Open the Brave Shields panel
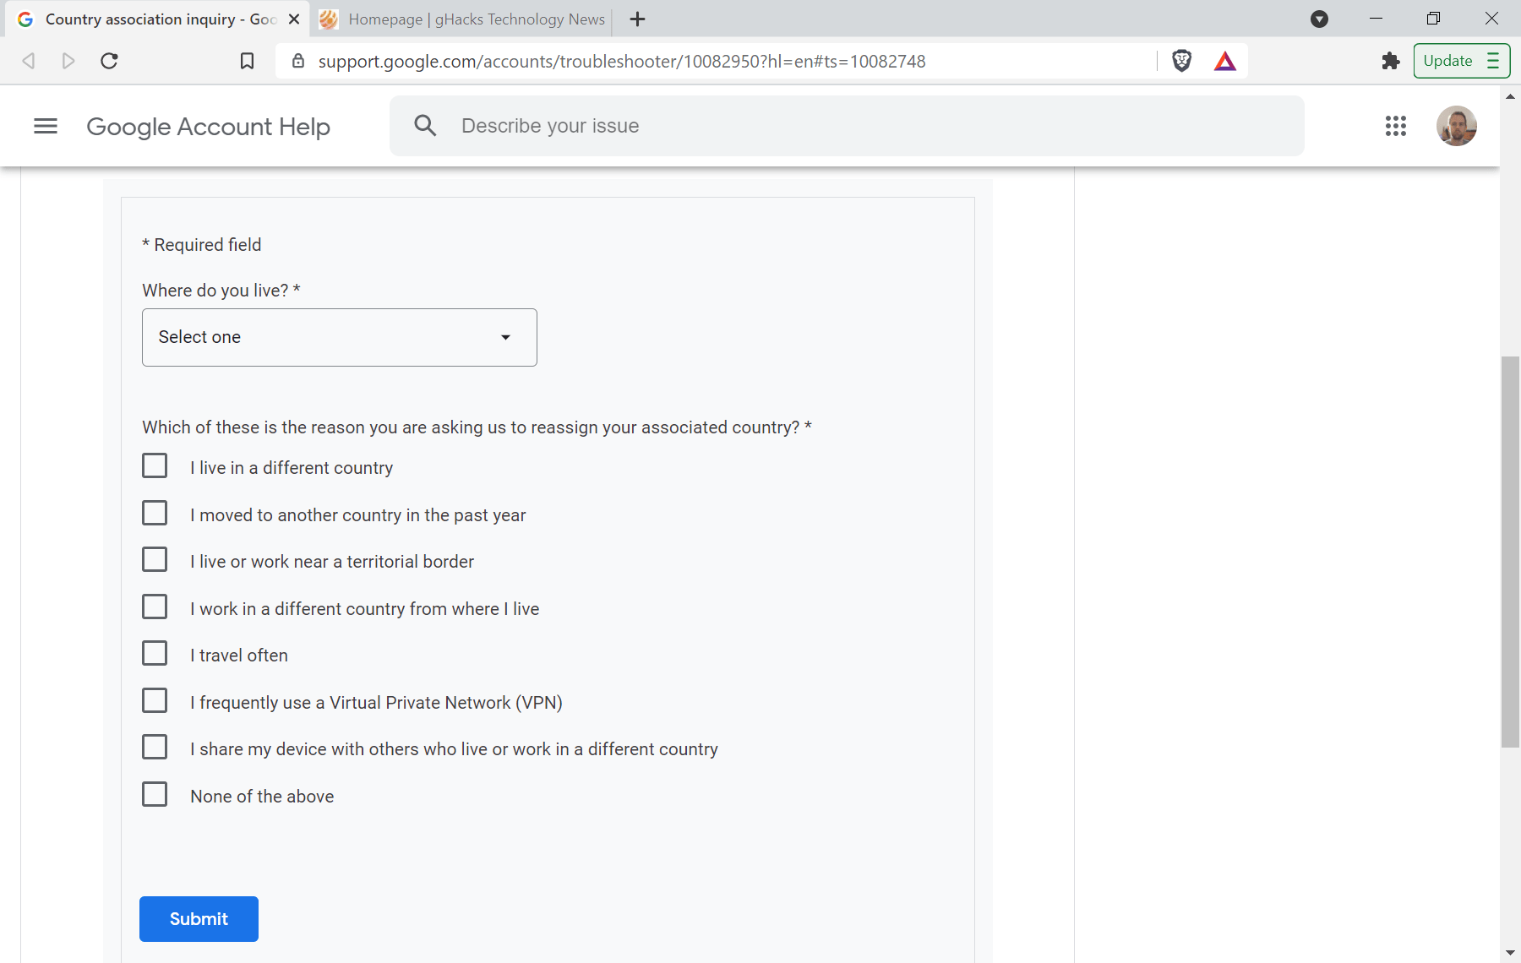This screenshot has height=963, width=1521. (1181, 60)
